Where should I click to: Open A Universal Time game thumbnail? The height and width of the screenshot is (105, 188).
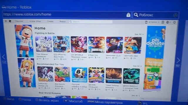click(131, 76)
